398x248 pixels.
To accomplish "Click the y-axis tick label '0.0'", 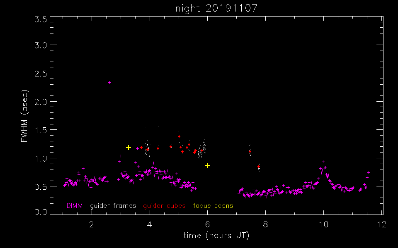I will 41,212.
